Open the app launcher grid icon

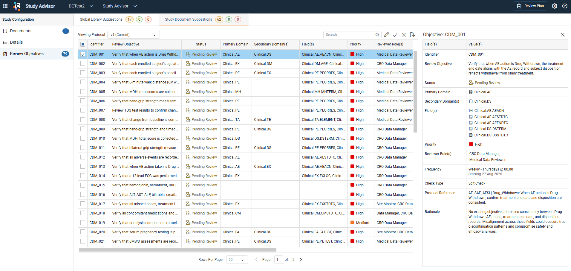5,6
